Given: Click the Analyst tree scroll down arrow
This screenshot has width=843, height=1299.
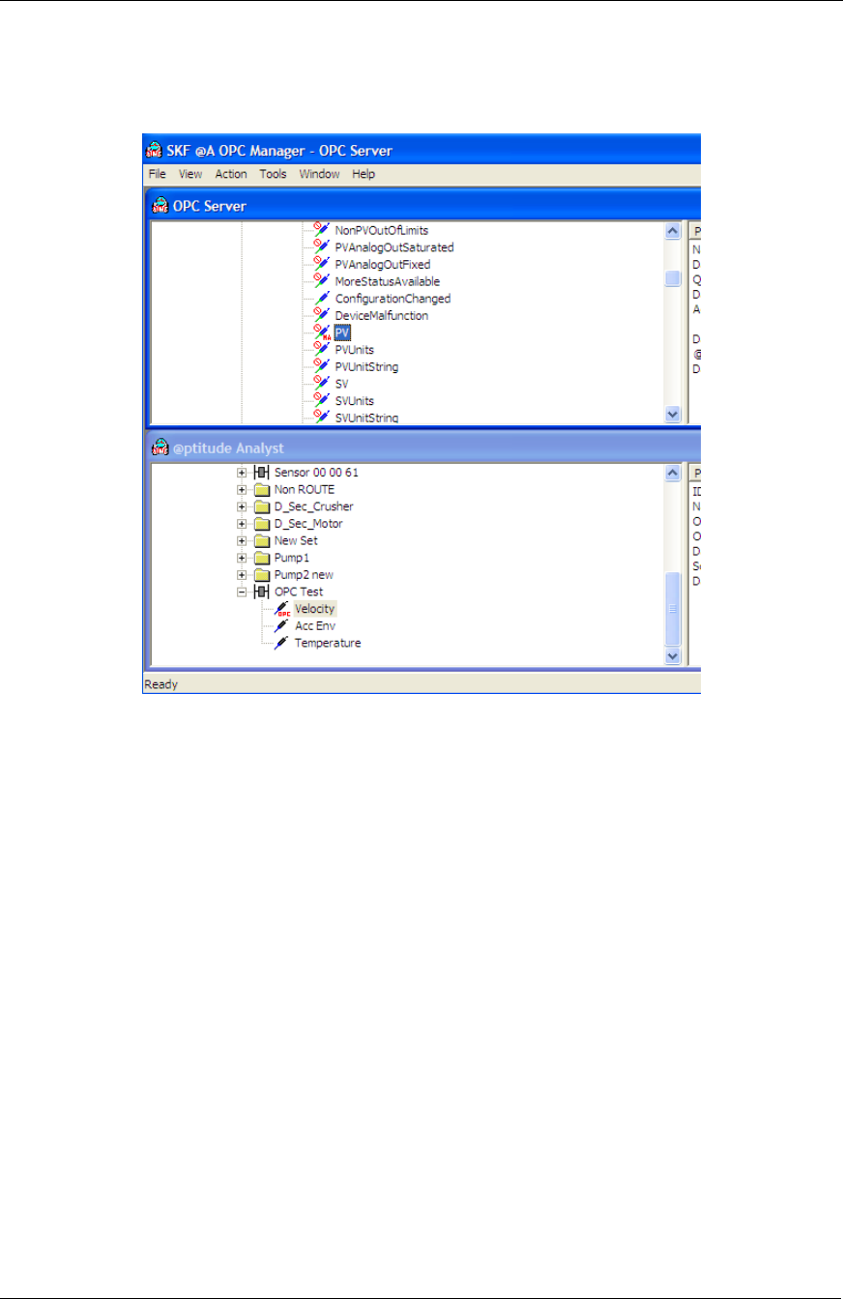Looking at the screenshot, I should tap(674, 656).
